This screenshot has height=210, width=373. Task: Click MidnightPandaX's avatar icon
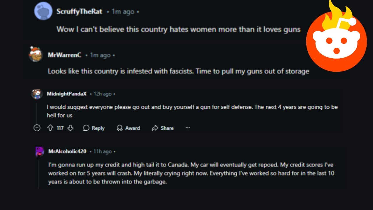(x=37, y=94)
